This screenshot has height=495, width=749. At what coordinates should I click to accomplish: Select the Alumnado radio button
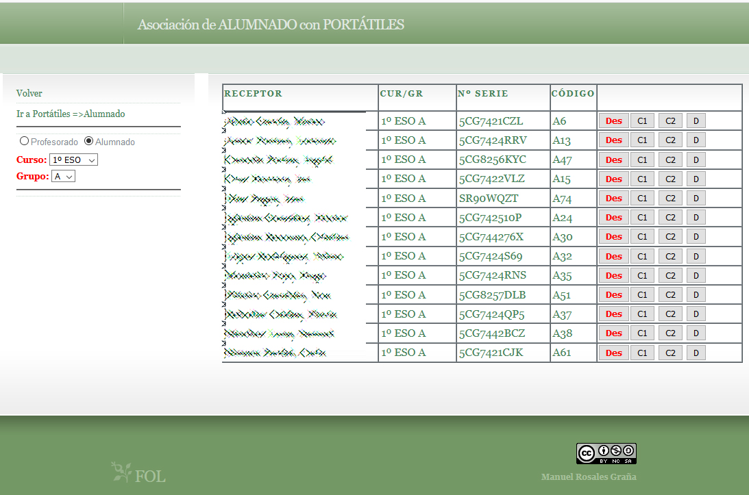88,141
